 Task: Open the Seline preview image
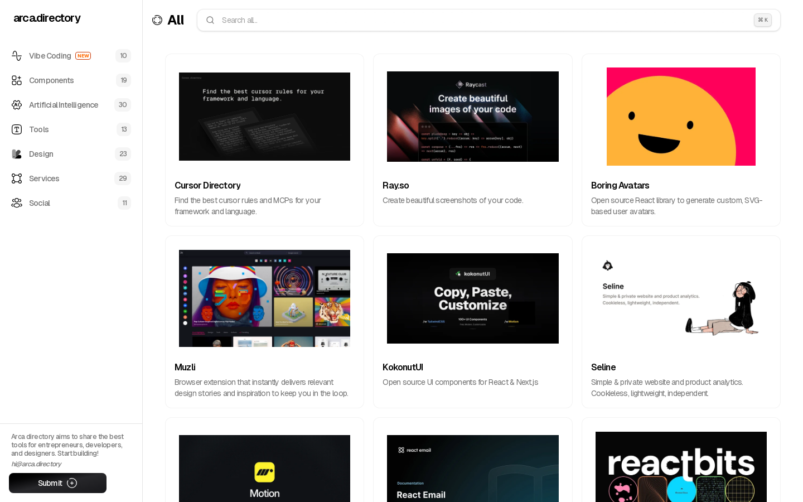[x=681, y=298]
